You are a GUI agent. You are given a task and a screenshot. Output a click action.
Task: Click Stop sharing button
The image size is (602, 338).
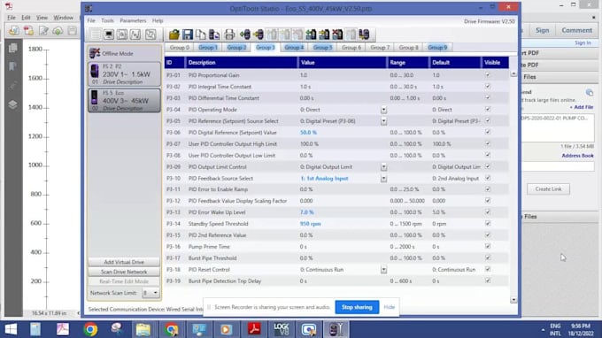pyautogui.click(x=357, y=307)
